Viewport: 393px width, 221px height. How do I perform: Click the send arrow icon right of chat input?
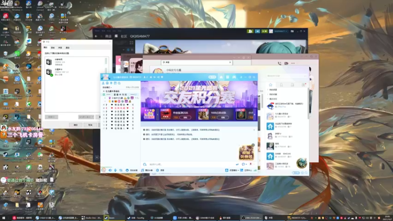(x=237, y=165)
